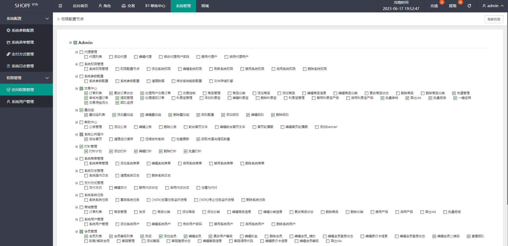Viewport: 508px width, 246px height.
Task: Uncheck the 订单列表 checkbox under 交易中心
Action: (86, 93)
